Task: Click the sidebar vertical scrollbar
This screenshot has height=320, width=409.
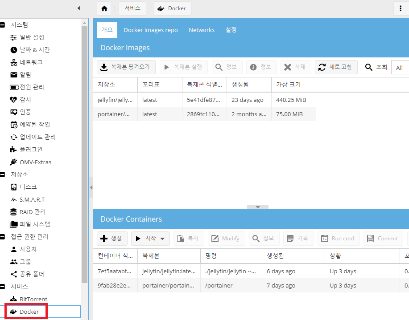Action: [x=84, y=154]
